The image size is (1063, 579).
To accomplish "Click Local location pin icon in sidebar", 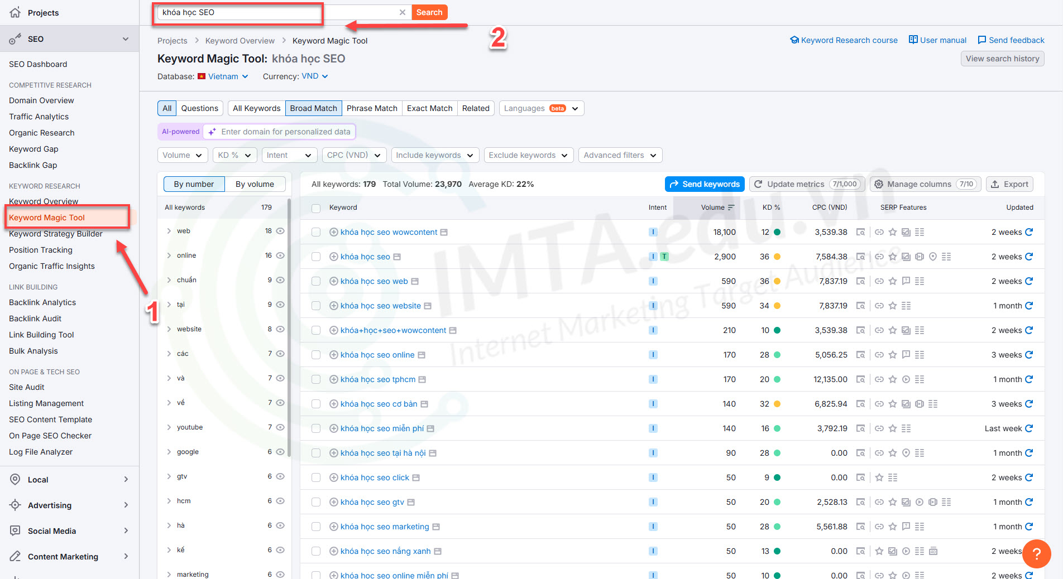I will click(16, 480).
